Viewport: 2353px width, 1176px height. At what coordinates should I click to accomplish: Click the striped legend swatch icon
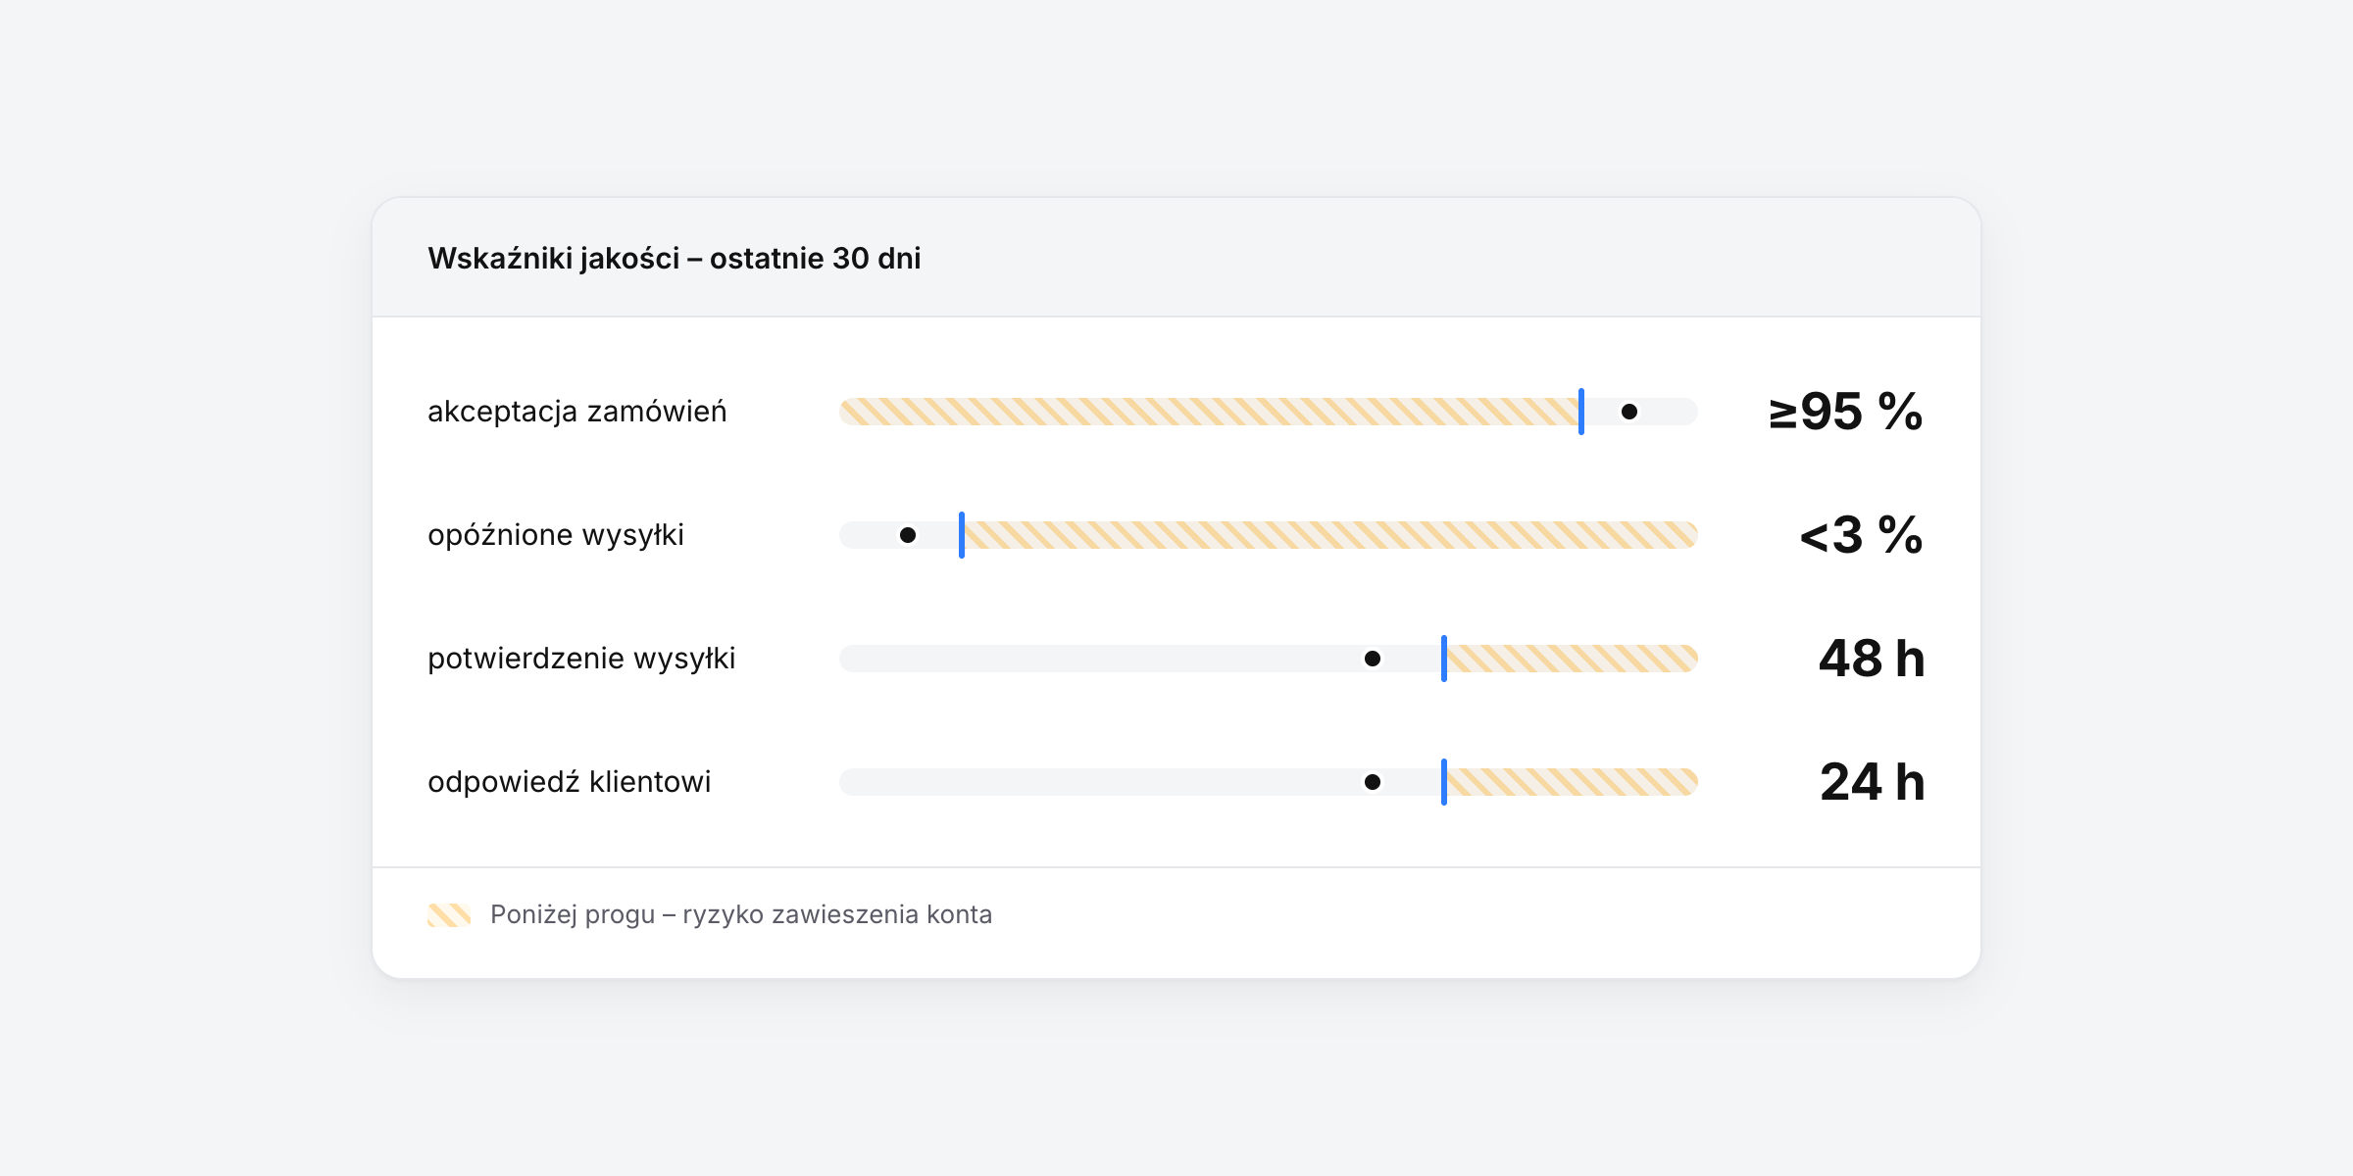[x=449, y=915]
